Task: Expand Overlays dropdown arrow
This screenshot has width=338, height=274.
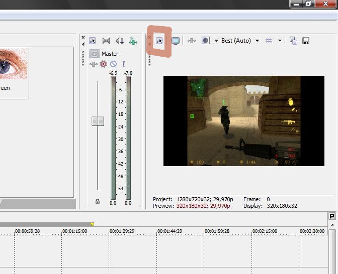Action: pos(280,41)
